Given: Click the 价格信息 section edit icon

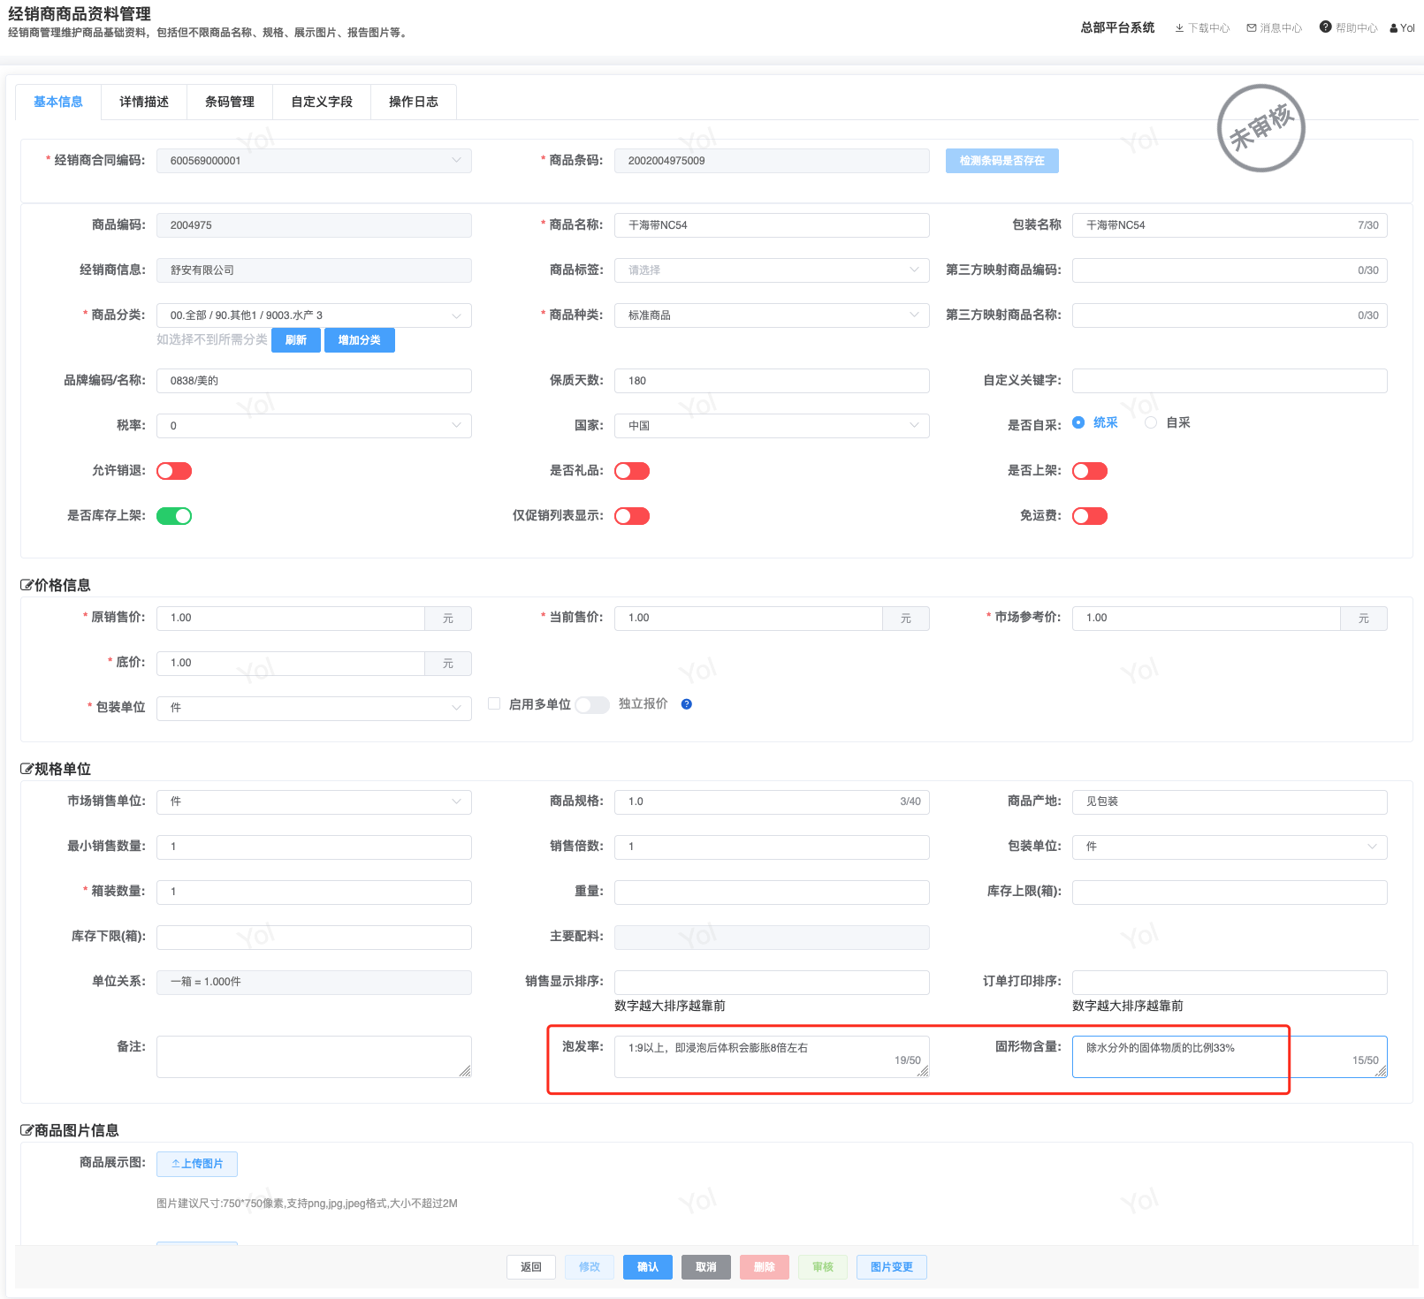Looking at the screenshot, I should click(27, 585).
